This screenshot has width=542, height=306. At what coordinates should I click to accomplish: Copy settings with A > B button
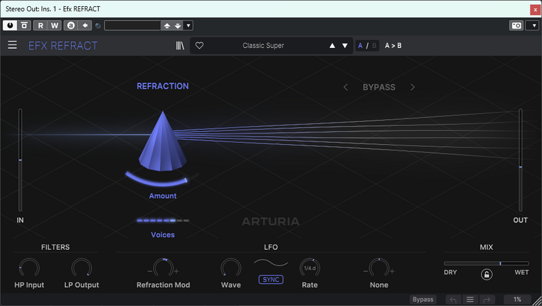pos(393,45)
